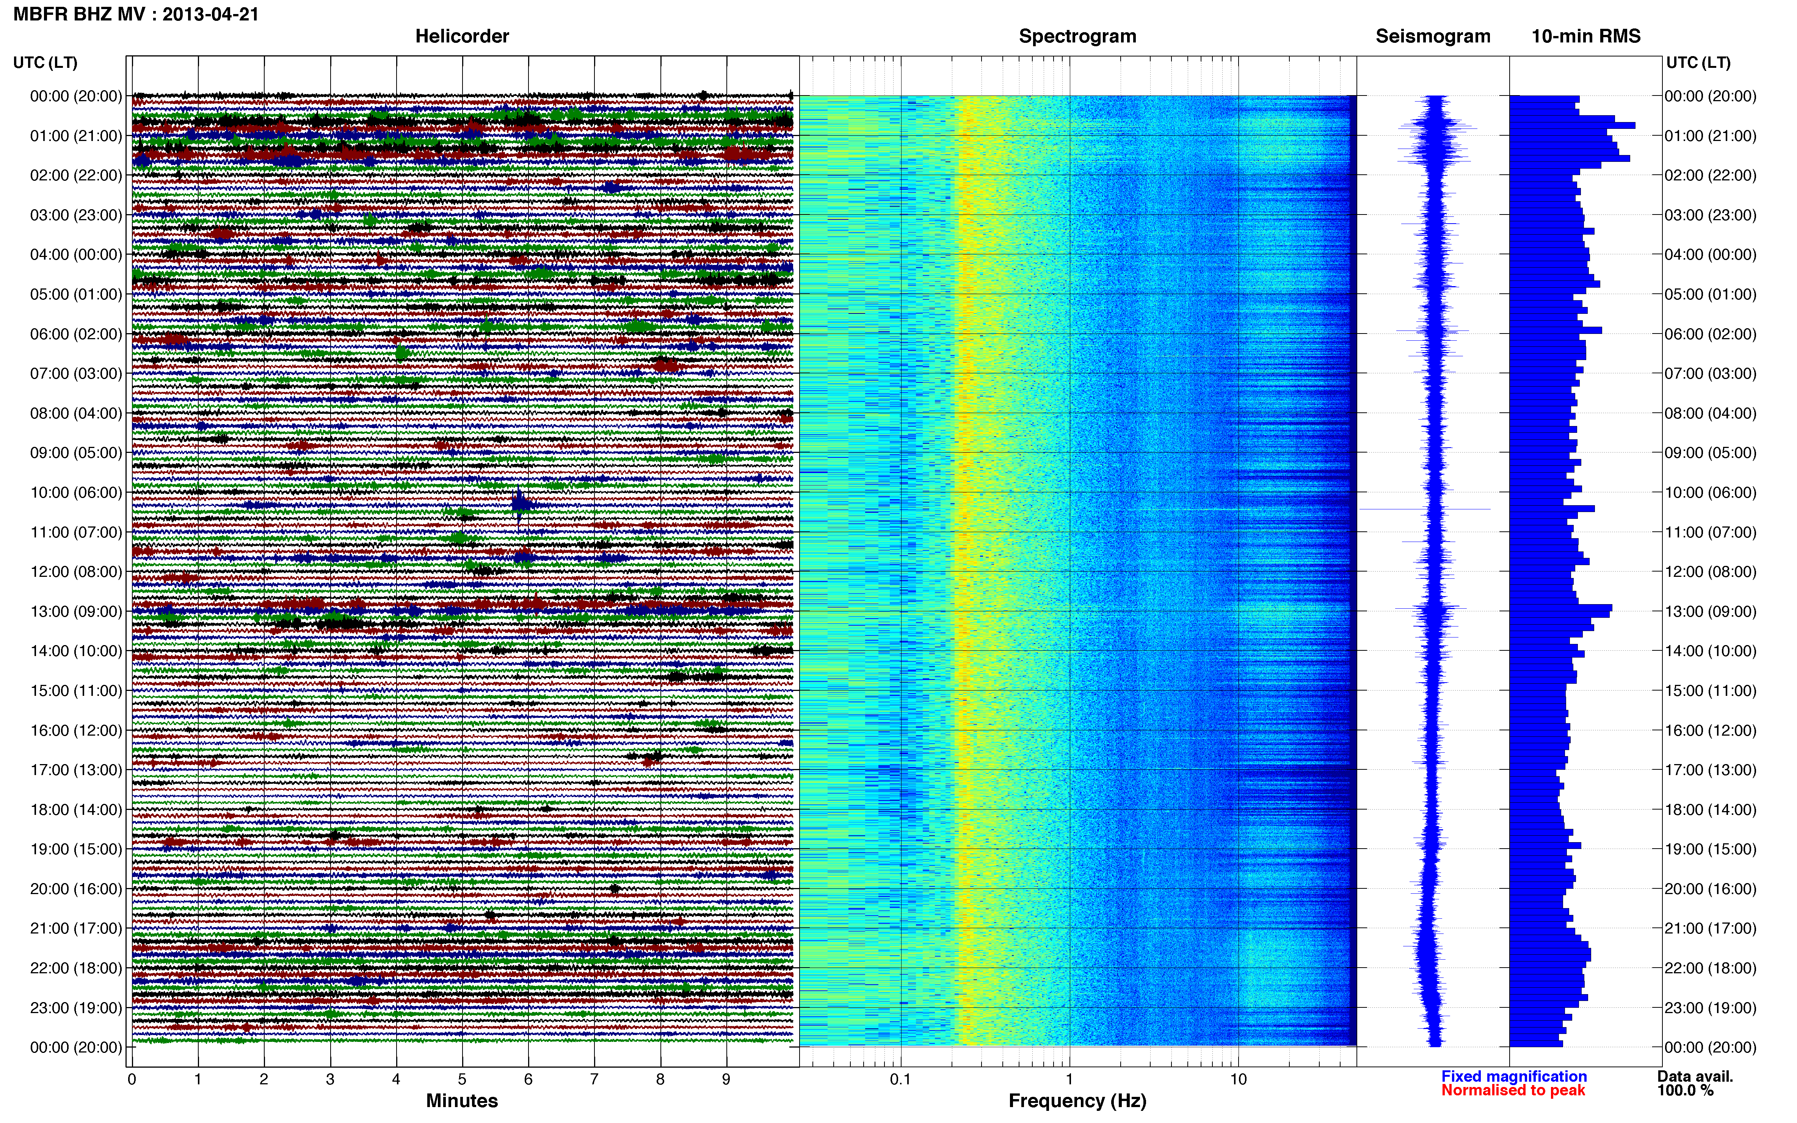
Task: Click the plot title 'MBFR BHZ MV : 2013-04-21'
Action: coord(136,14)
